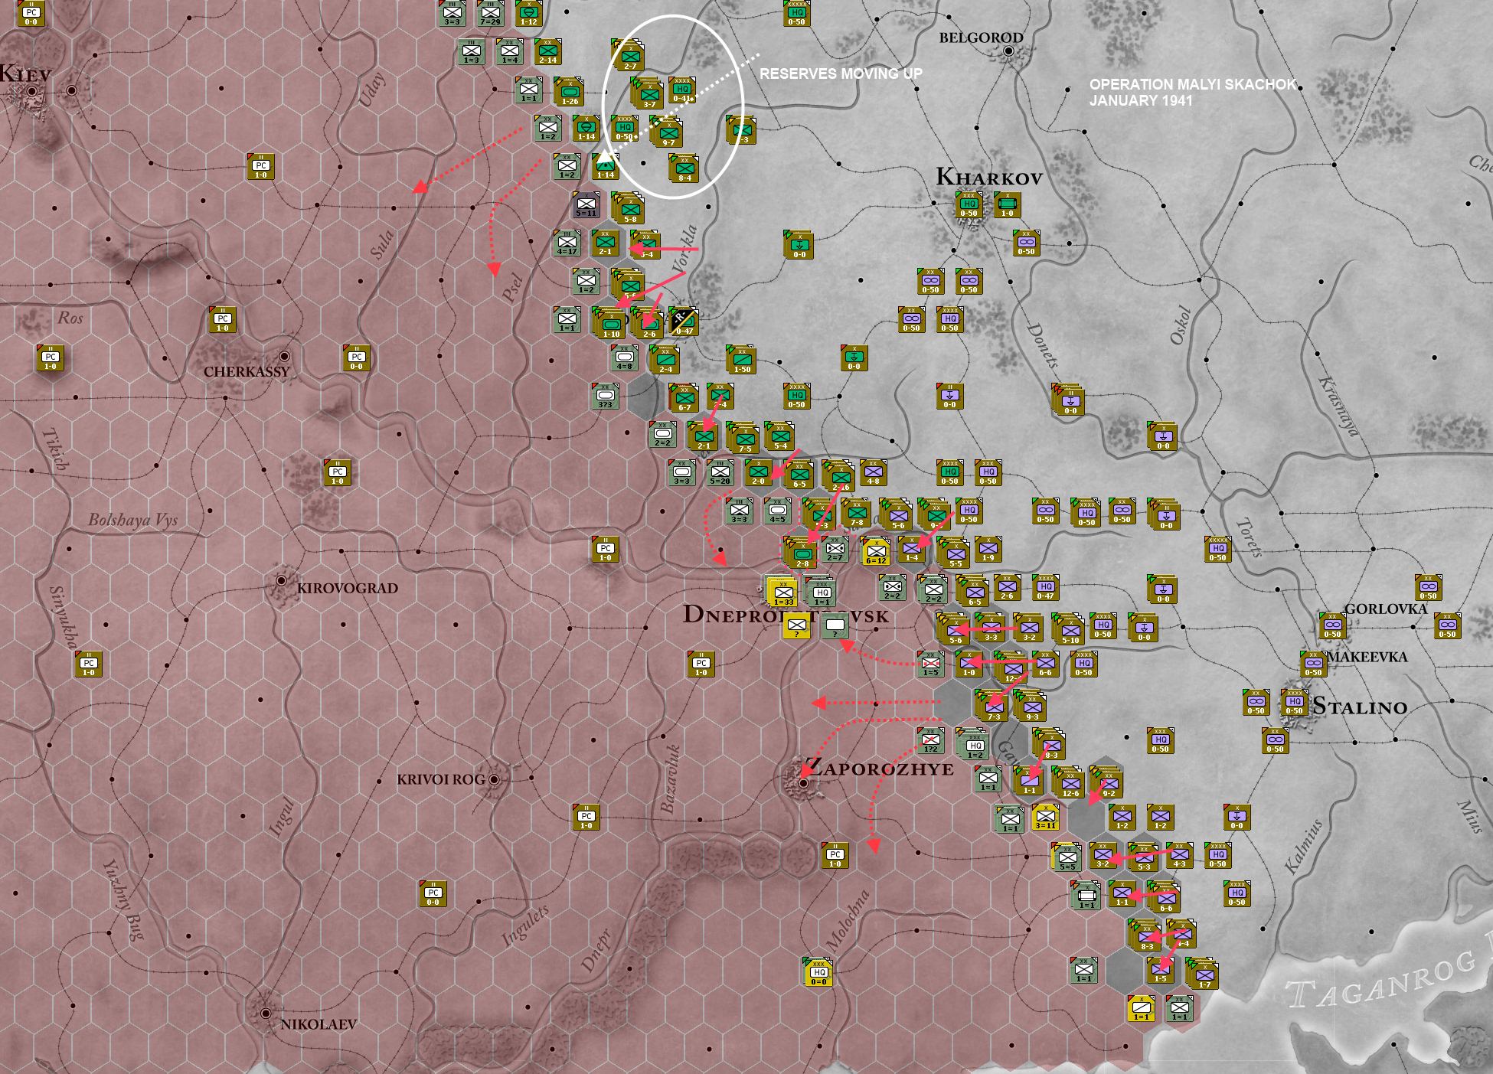Click the Belgorod city marker
The image size is (1493, 1074).
click(1009, 51)
